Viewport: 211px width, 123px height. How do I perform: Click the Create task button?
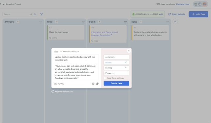(x=116, y=83)
